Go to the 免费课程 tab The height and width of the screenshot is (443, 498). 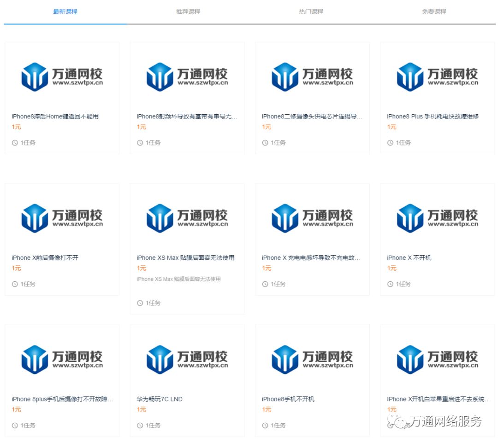pyautogui.click(x=434, y=12)
